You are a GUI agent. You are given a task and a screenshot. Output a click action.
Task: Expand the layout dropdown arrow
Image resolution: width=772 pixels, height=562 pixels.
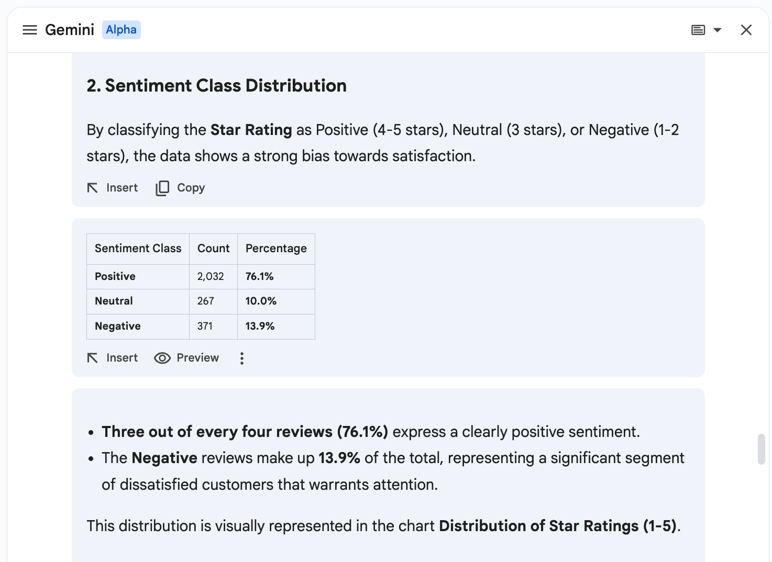coord(718,30)
